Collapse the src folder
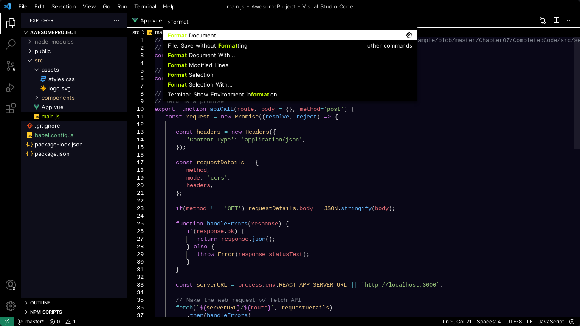Image resolution: width=580 pixels, height=326 pixels. tap(74, 60)
